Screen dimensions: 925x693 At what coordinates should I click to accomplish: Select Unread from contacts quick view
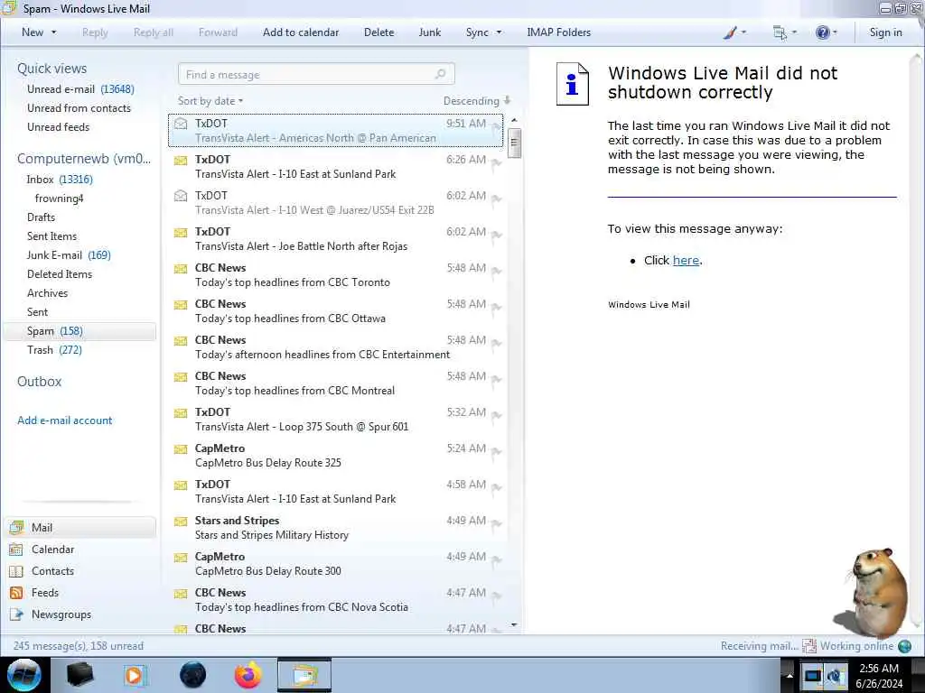(79, 108)
